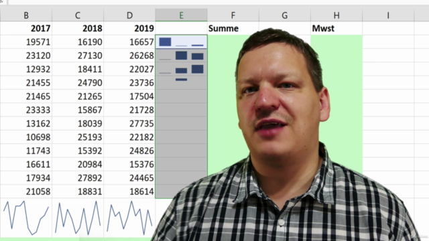Select cell with value 21265
429x241 pixels.
[78, 96]
